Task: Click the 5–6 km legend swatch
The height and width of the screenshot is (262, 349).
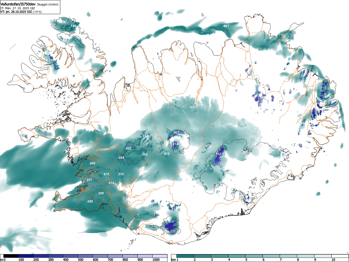Action: 255,256
